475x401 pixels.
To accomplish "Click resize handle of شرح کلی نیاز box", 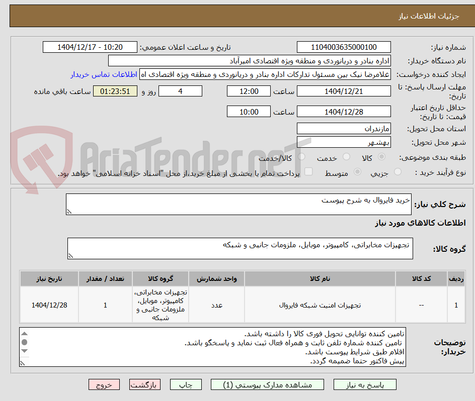I will tap(69, 212).
